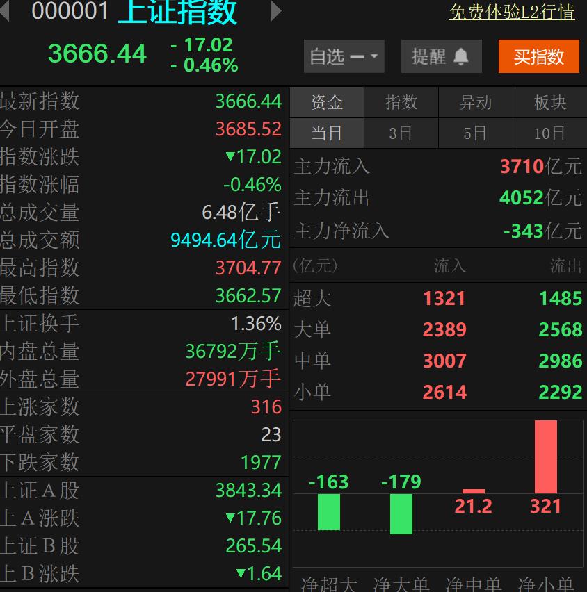Screen dimensions: 587x592
Task: Click 超大 inflow value 1321
Action: pyautogui.click(x=444, y=299)
